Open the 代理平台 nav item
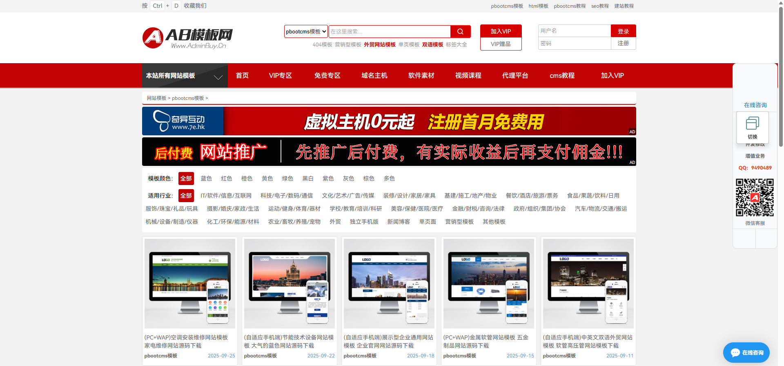784x366 pixels. click(x=515, y=75)
